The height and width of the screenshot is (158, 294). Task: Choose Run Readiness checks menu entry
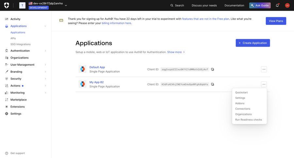point(249,119)
